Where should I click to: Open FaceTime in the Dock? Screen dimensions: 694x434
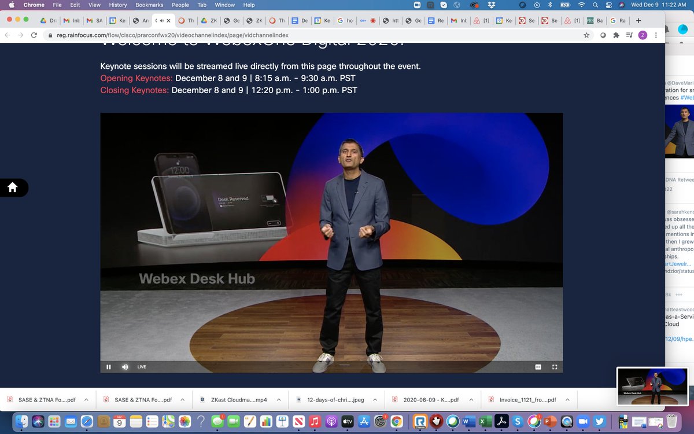coord(235,422)
